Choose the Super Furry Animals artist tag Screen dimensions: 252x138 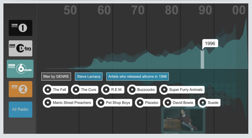click(186, 90)
